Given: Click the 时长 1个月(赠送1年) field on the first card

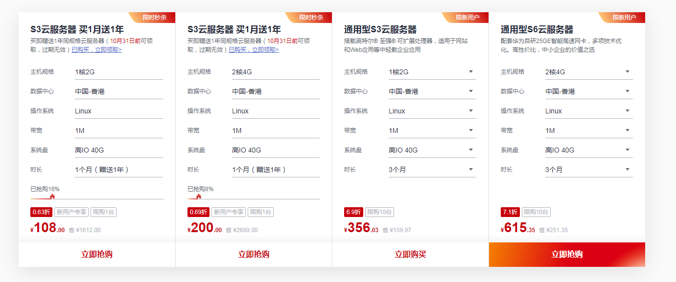Looking at the screenshot, I should click(x=119, y=170).
